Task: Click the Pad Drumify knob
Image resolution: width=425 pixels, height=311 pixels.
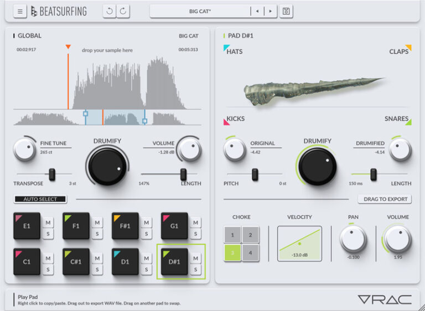Action: pyautogui.click(x=318, y=166)
